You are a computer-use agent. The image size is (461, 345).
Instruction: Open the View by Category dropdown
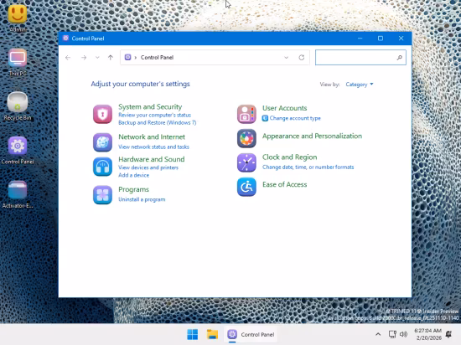tap(360, 85)
